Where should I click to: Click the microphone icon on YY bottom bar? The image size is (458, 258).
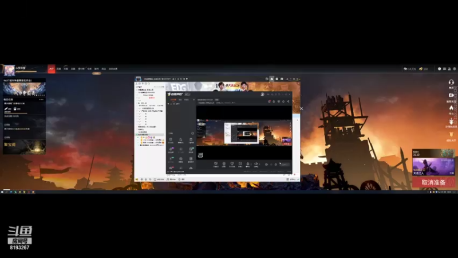tap(146, 179)
